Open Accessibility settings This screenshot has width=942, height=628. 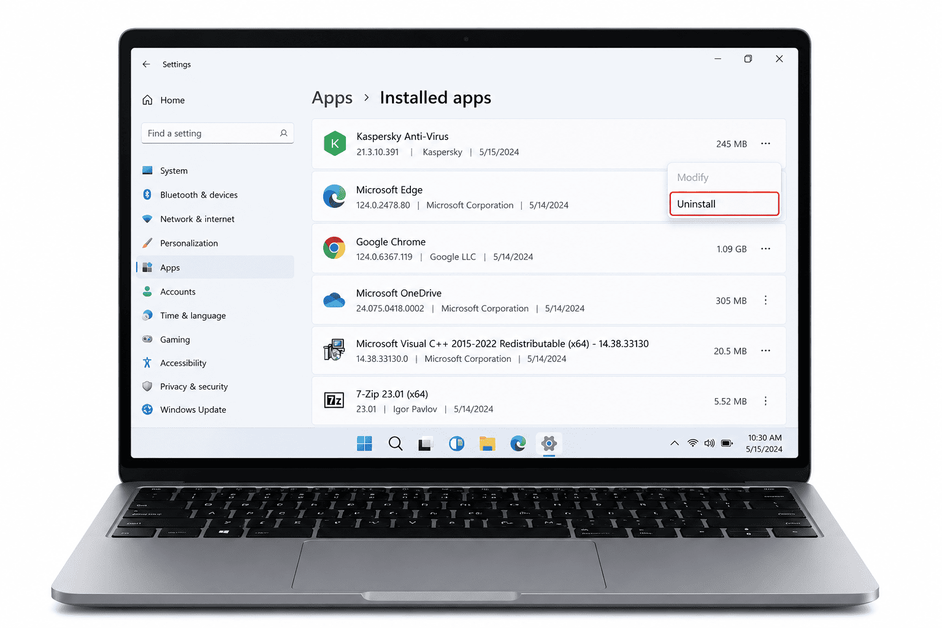[215, 363]
